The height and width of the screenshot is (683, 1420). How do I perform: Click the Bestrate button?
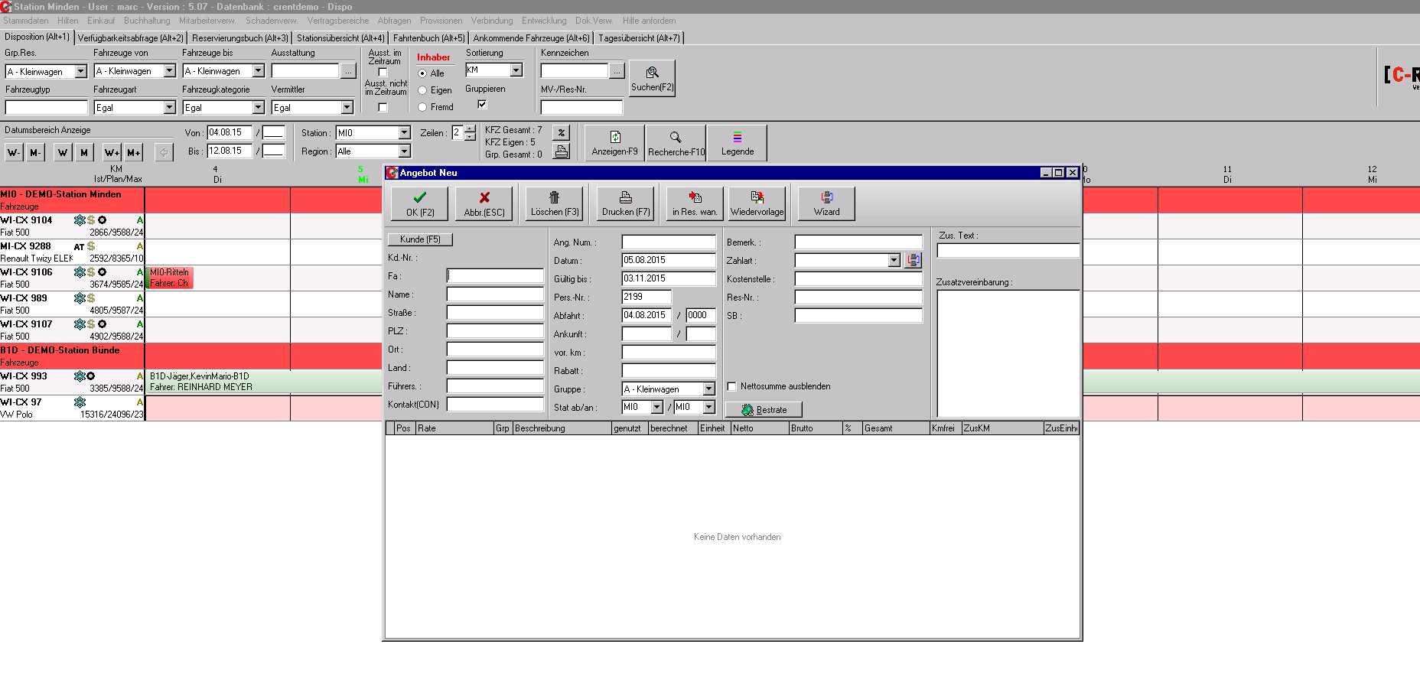[x=764, y=410]
